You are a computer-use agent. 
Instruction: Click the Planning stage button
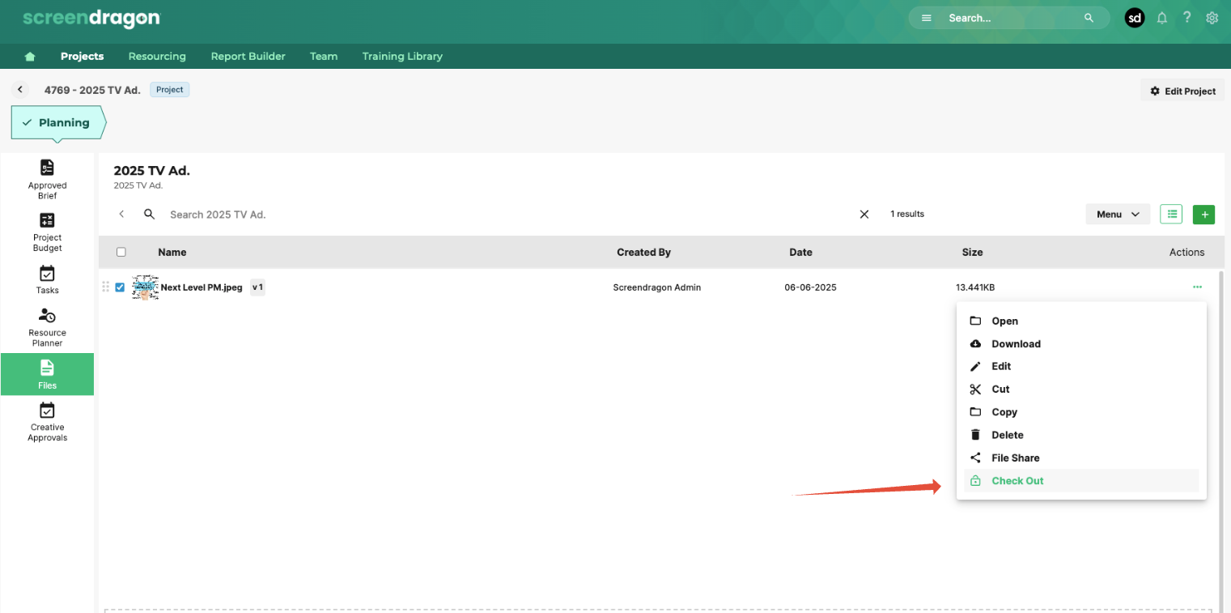[58, 123]
